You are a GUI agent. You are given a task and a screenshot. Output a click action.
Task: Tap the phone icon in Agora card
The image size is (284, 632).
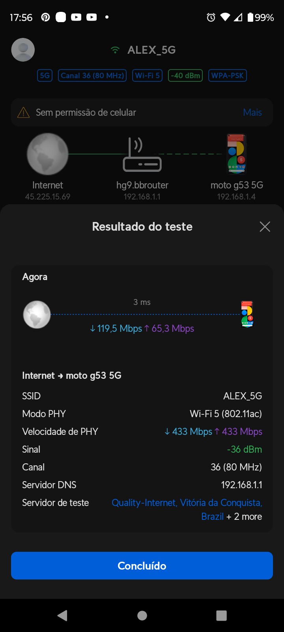point(247,314)
